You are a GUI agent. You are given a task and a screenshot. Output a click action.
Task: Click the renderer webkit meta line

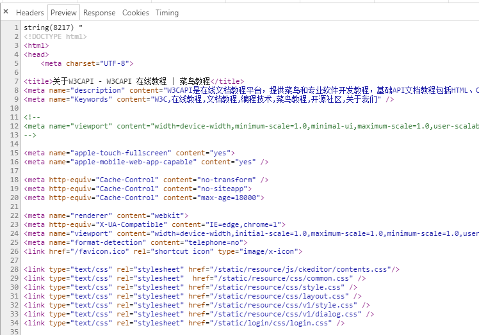(106, 215)
